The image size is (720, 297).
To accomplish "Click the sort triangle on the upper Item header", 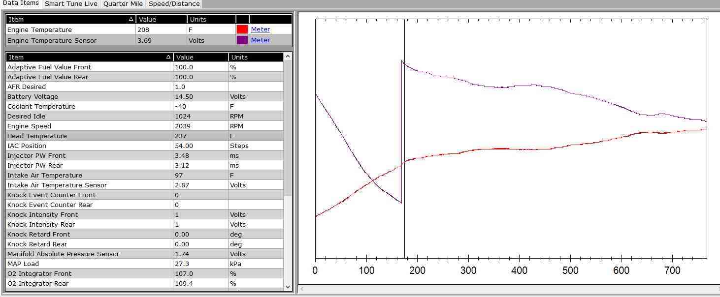I will [131, 19].
